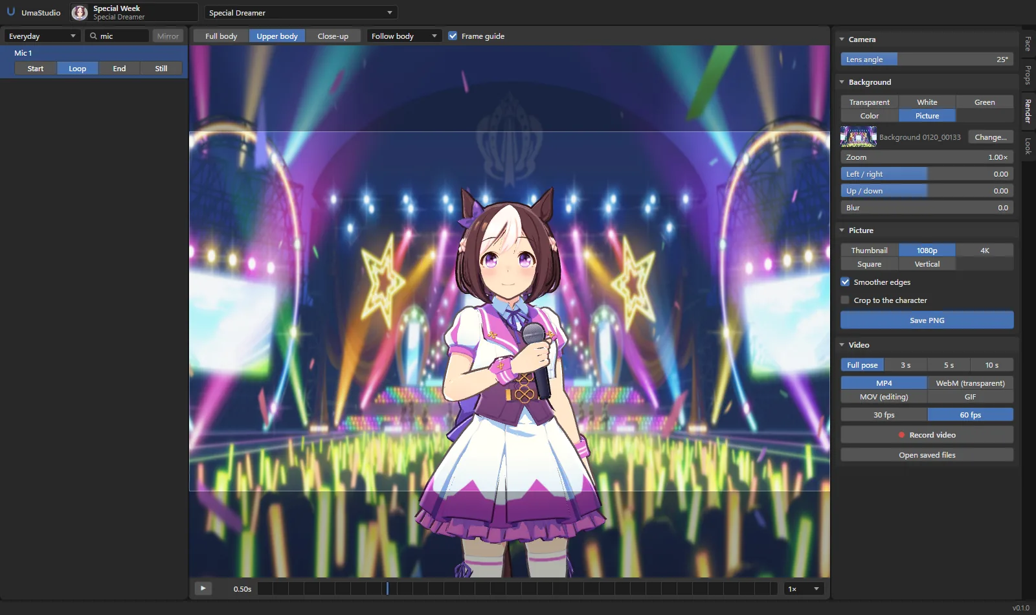Switch to the Face side tab
This screenshot has width=1036, height=615.
1028,44
